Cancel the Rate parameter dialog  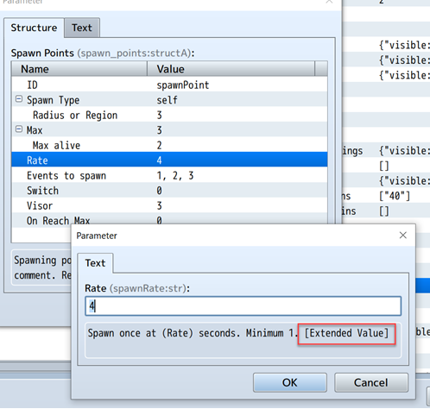click(x=371, y=382)
